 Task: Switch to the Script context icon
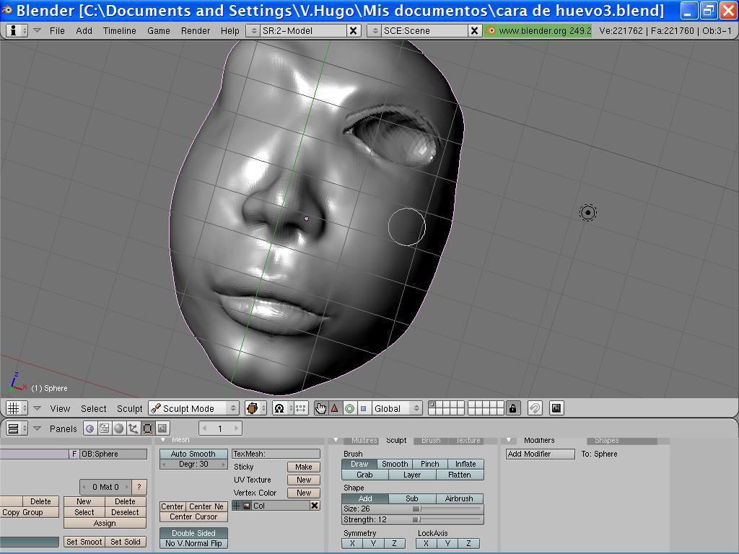[x=104, y=428]
